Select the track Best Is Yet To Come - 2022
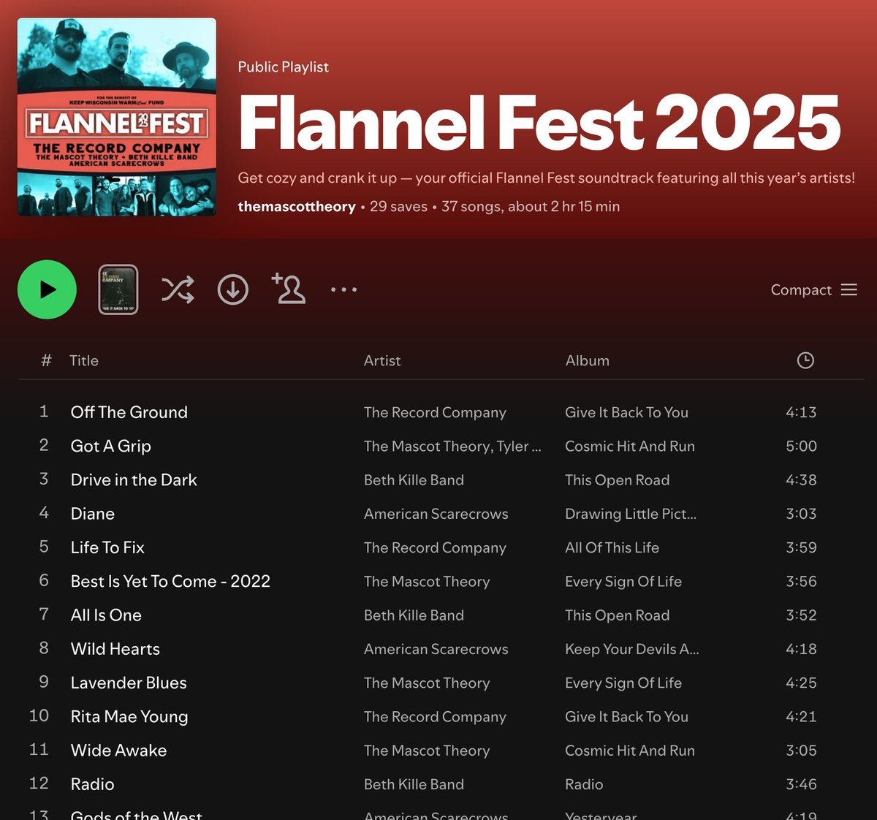 170,581
